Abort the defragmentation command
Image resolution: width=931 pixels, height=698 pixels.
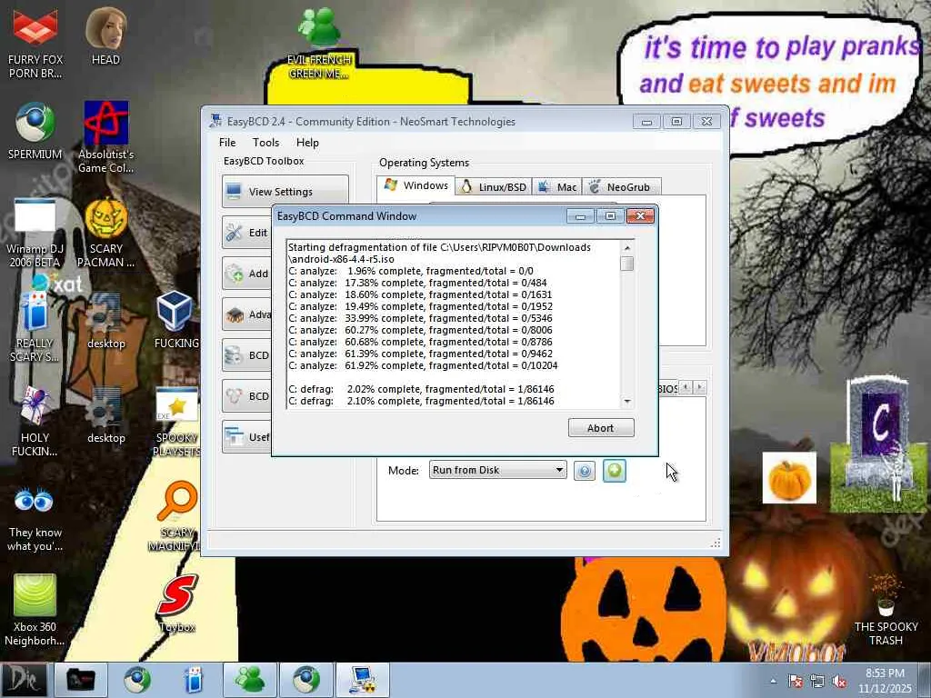601,428
